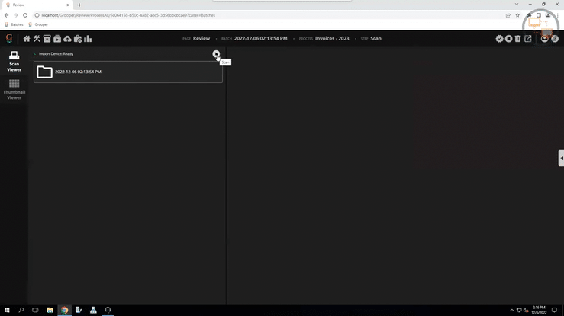Open the Chrome three-dot menu
The image size is (564, 316).
[x=558, y=15]
